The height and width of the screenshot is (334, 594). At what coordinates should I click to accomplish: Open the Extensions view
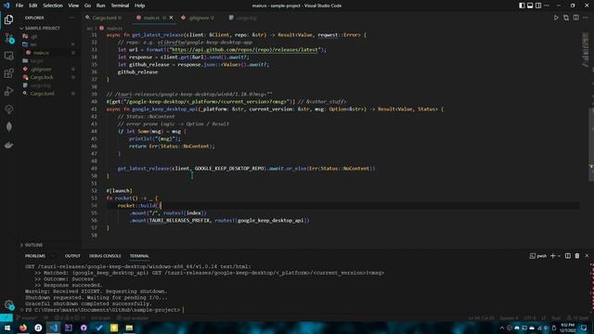[8, 73]
